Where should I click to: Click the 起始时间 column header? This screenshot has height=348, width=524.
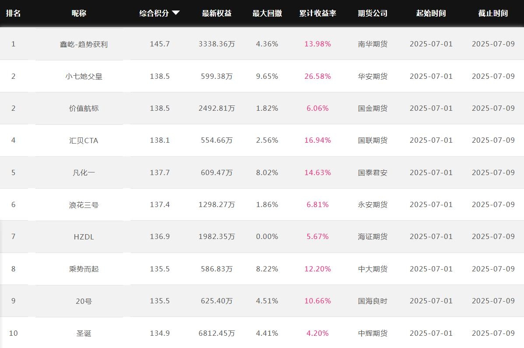tap(431, 13)
